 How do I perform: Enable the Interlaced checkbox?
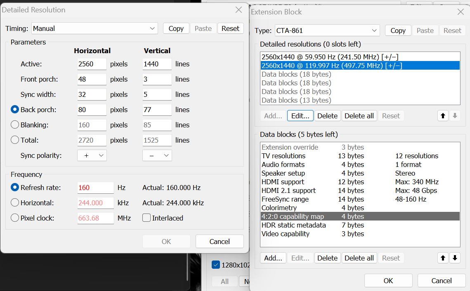[x=146, y=218]
